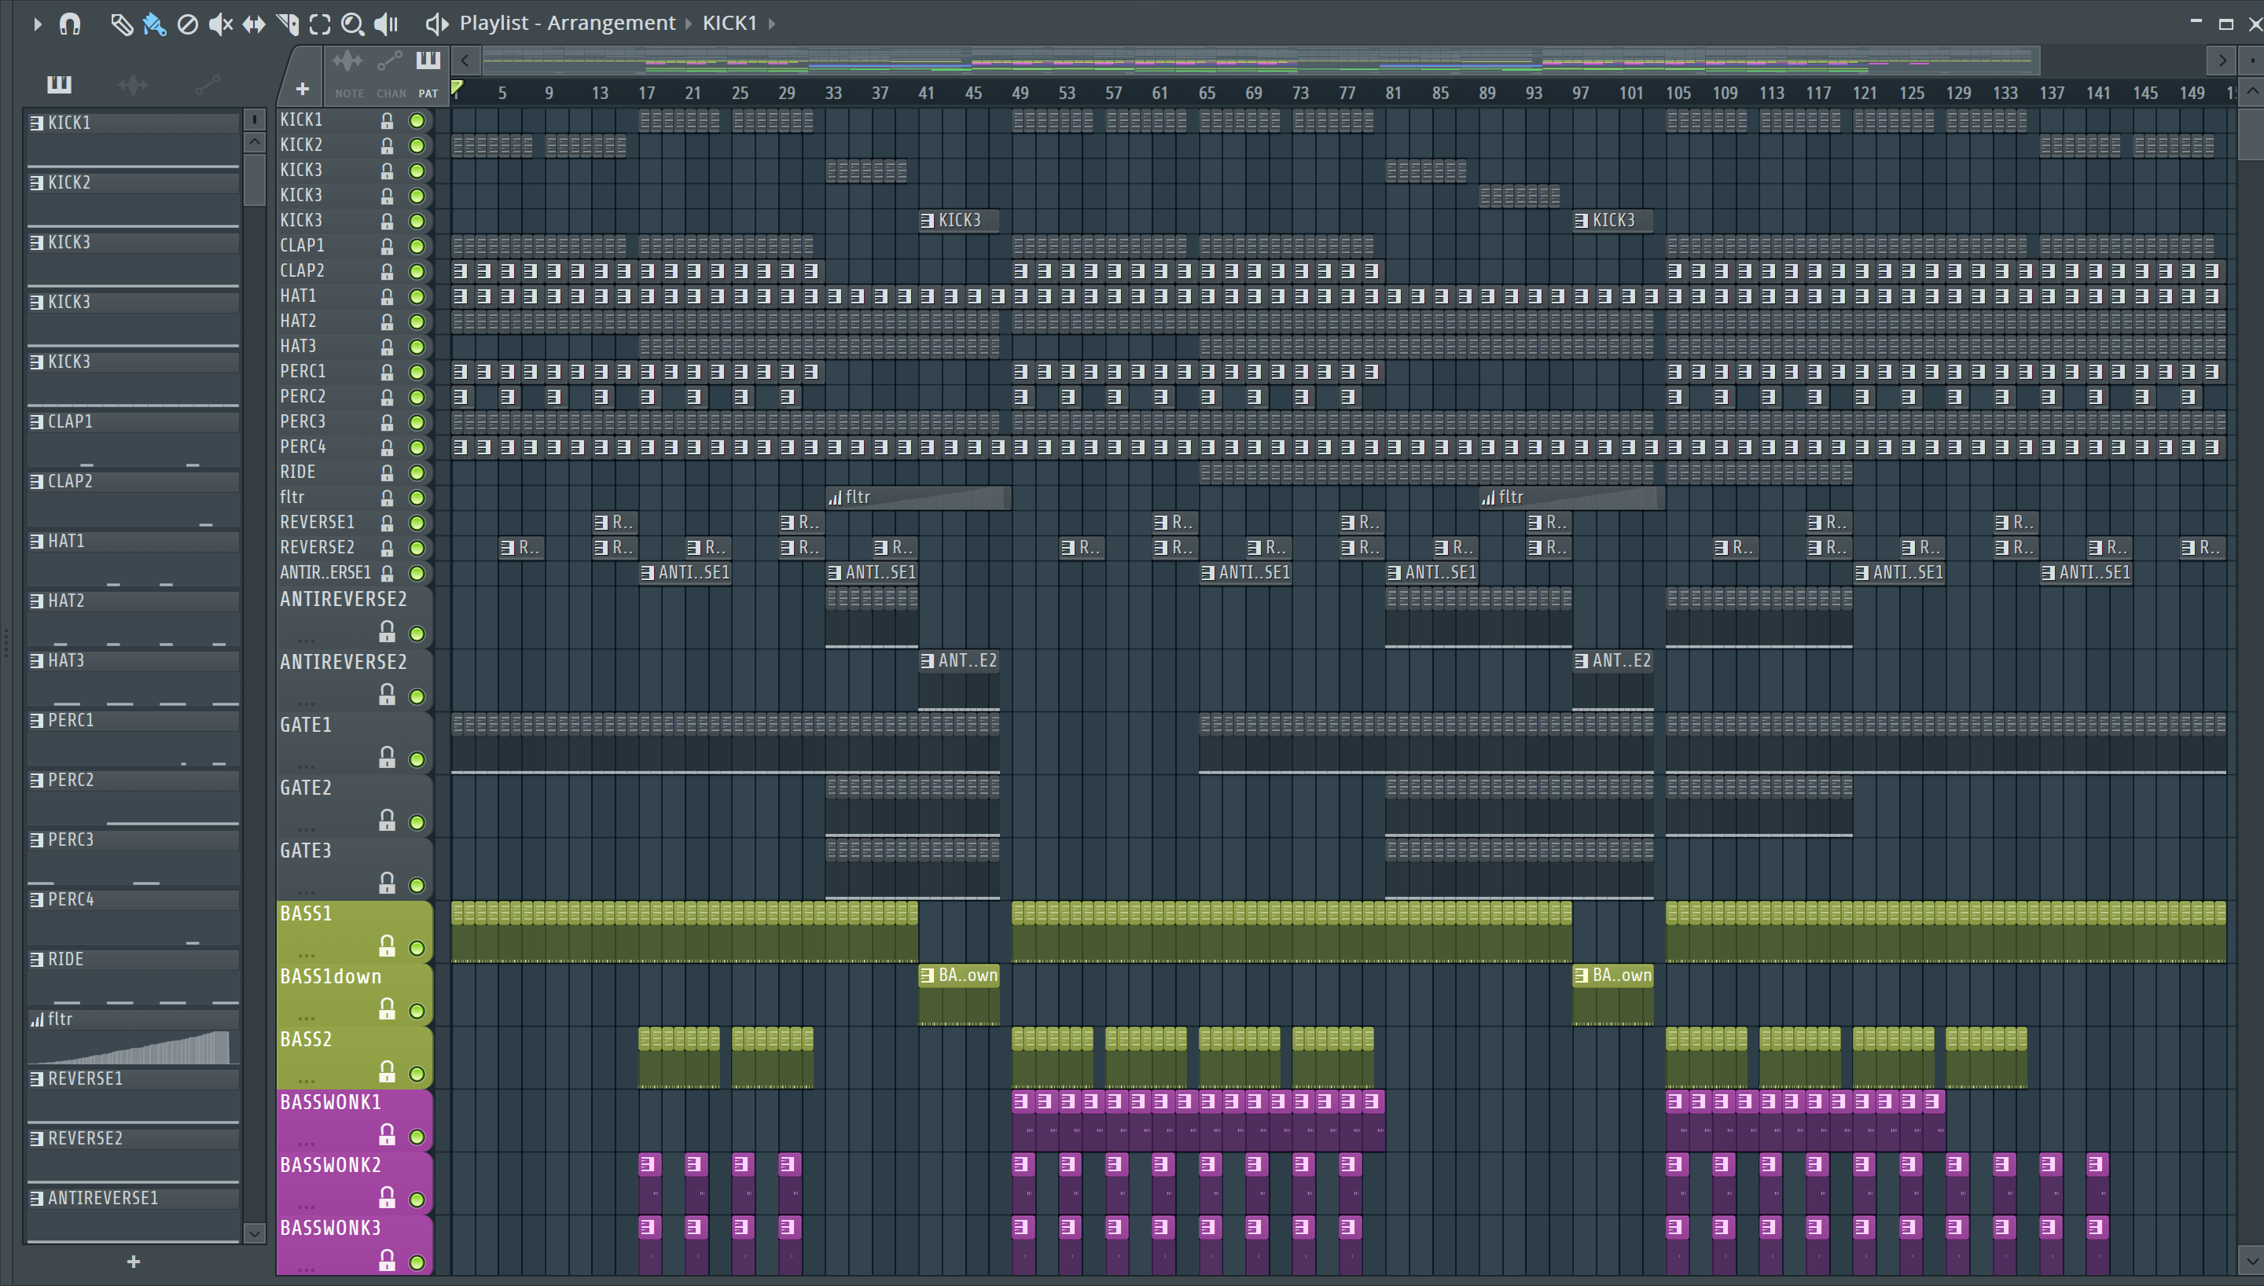This screenshot has height=1286, width=2264.
Task: Select ANTIREVERSE1 pattern in picker
Action: pyautogui.click(x=134, y=1216)
